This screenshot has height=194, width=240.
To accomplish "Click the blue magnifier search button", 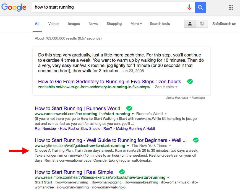I will [200, 7].
